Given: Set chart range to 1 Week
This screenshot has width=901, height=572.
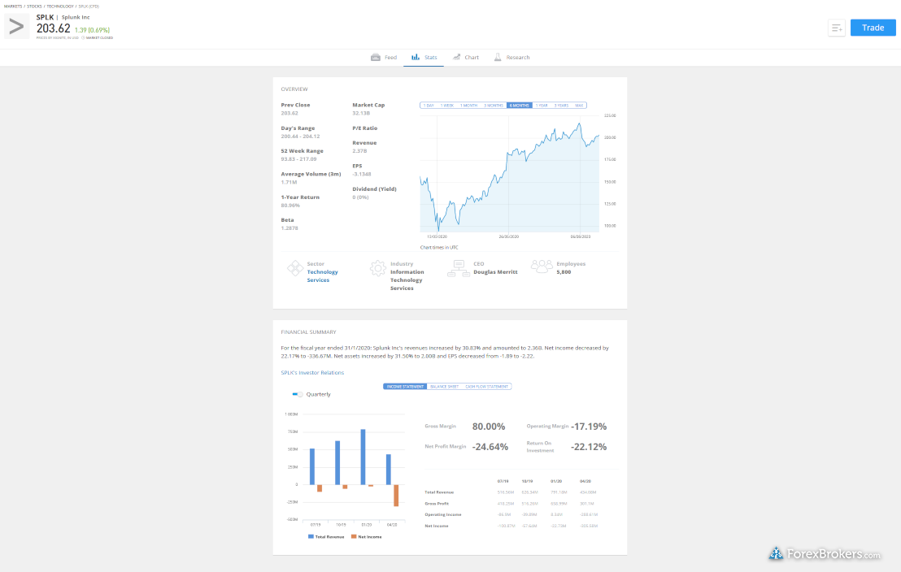Looking at the screenshot, I should tap(447, 106).
